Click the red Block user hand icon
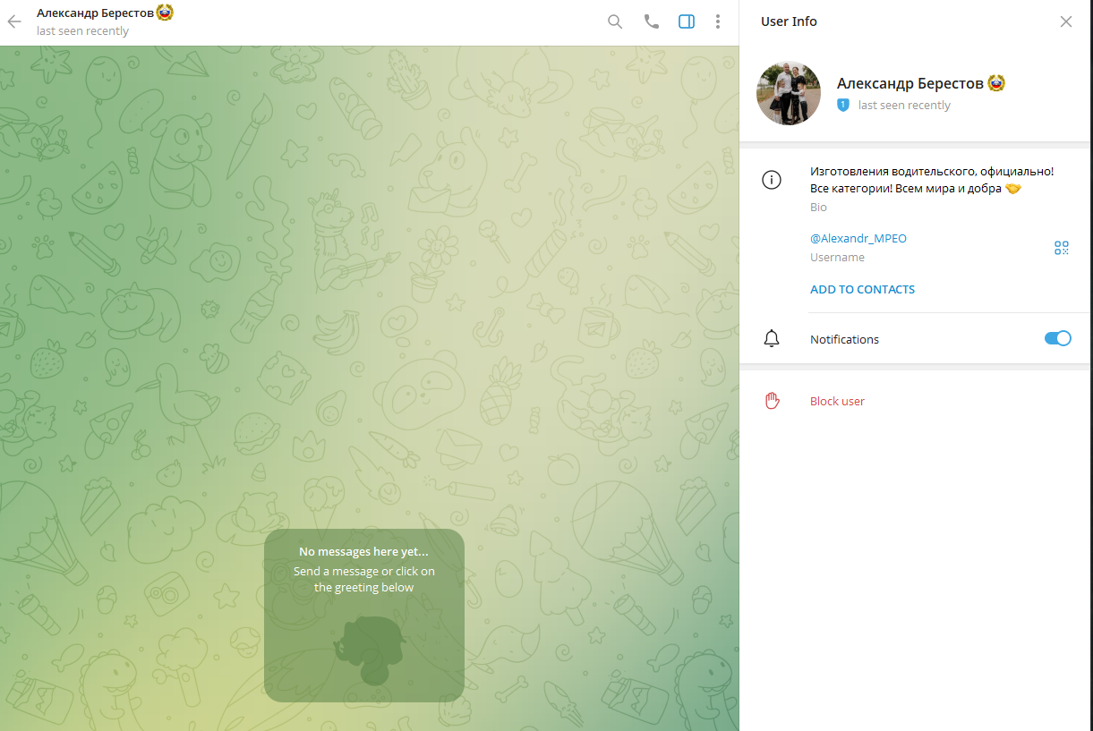The width and height of the screenshot is (1093, 731). (772, 401)
